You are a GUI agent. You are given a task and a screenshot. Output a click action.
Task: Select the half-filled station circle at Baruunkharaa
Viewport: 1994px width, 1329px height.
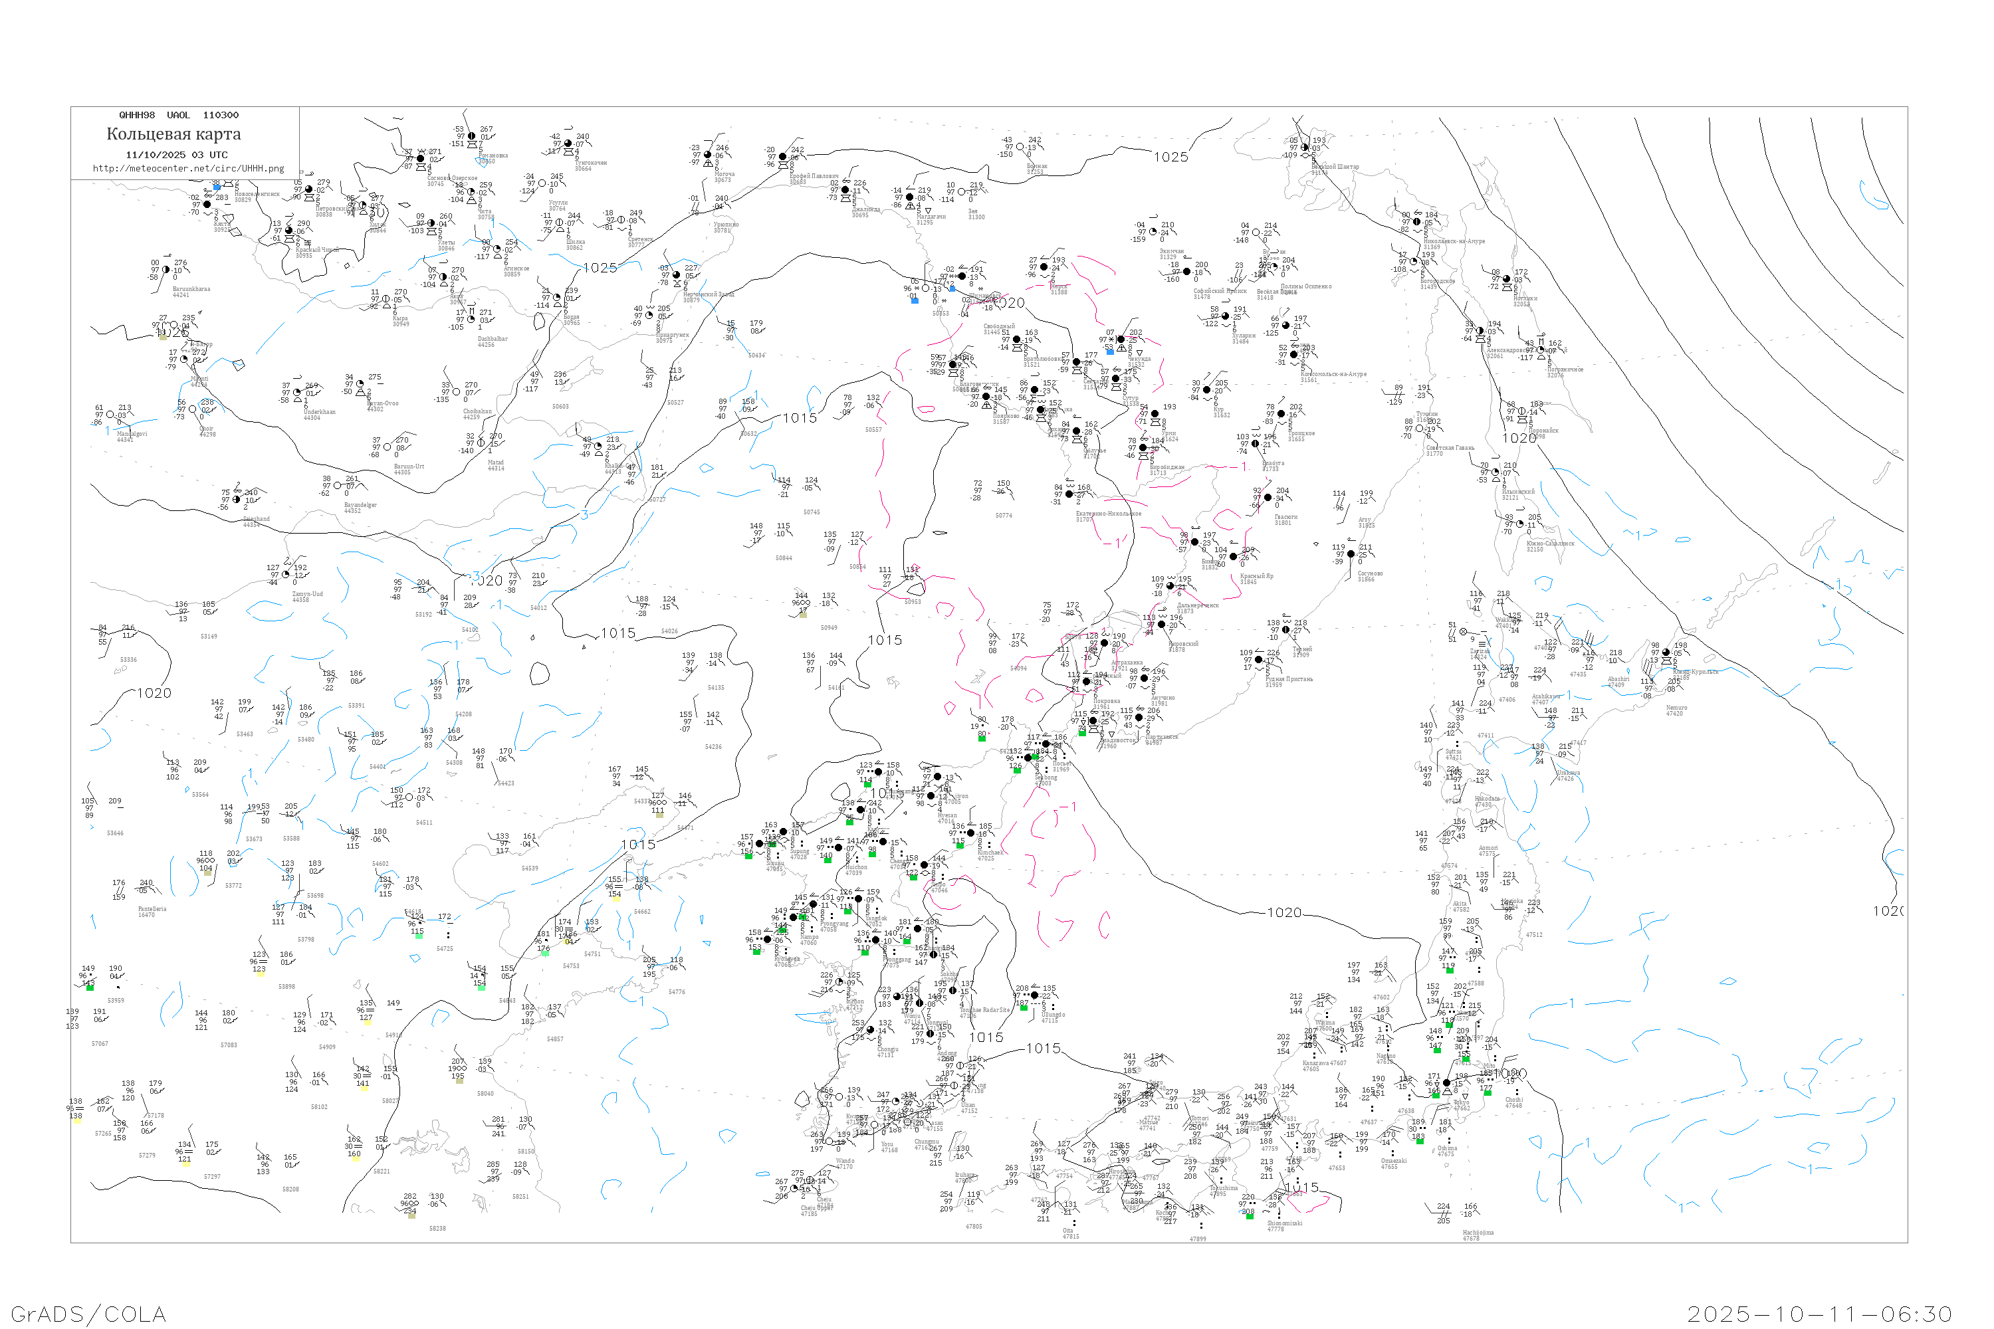point(166,270)
